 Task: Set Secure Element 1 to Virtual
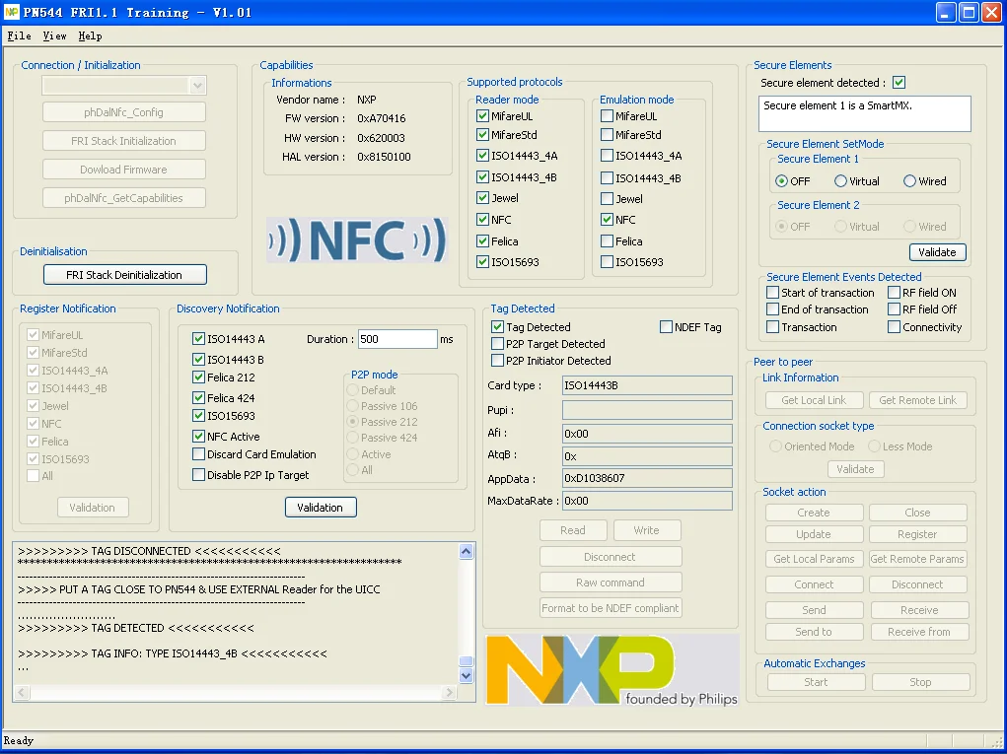coord(841,181)
